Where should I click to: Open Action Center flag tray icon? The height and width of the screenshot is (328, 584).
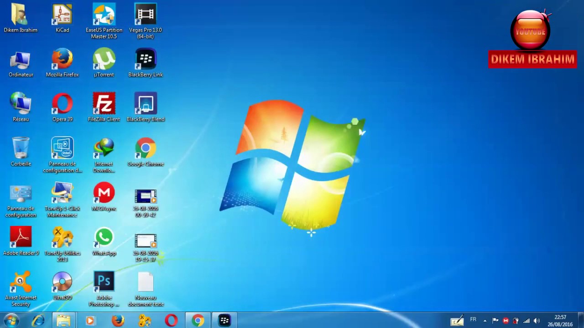[495, 321]
